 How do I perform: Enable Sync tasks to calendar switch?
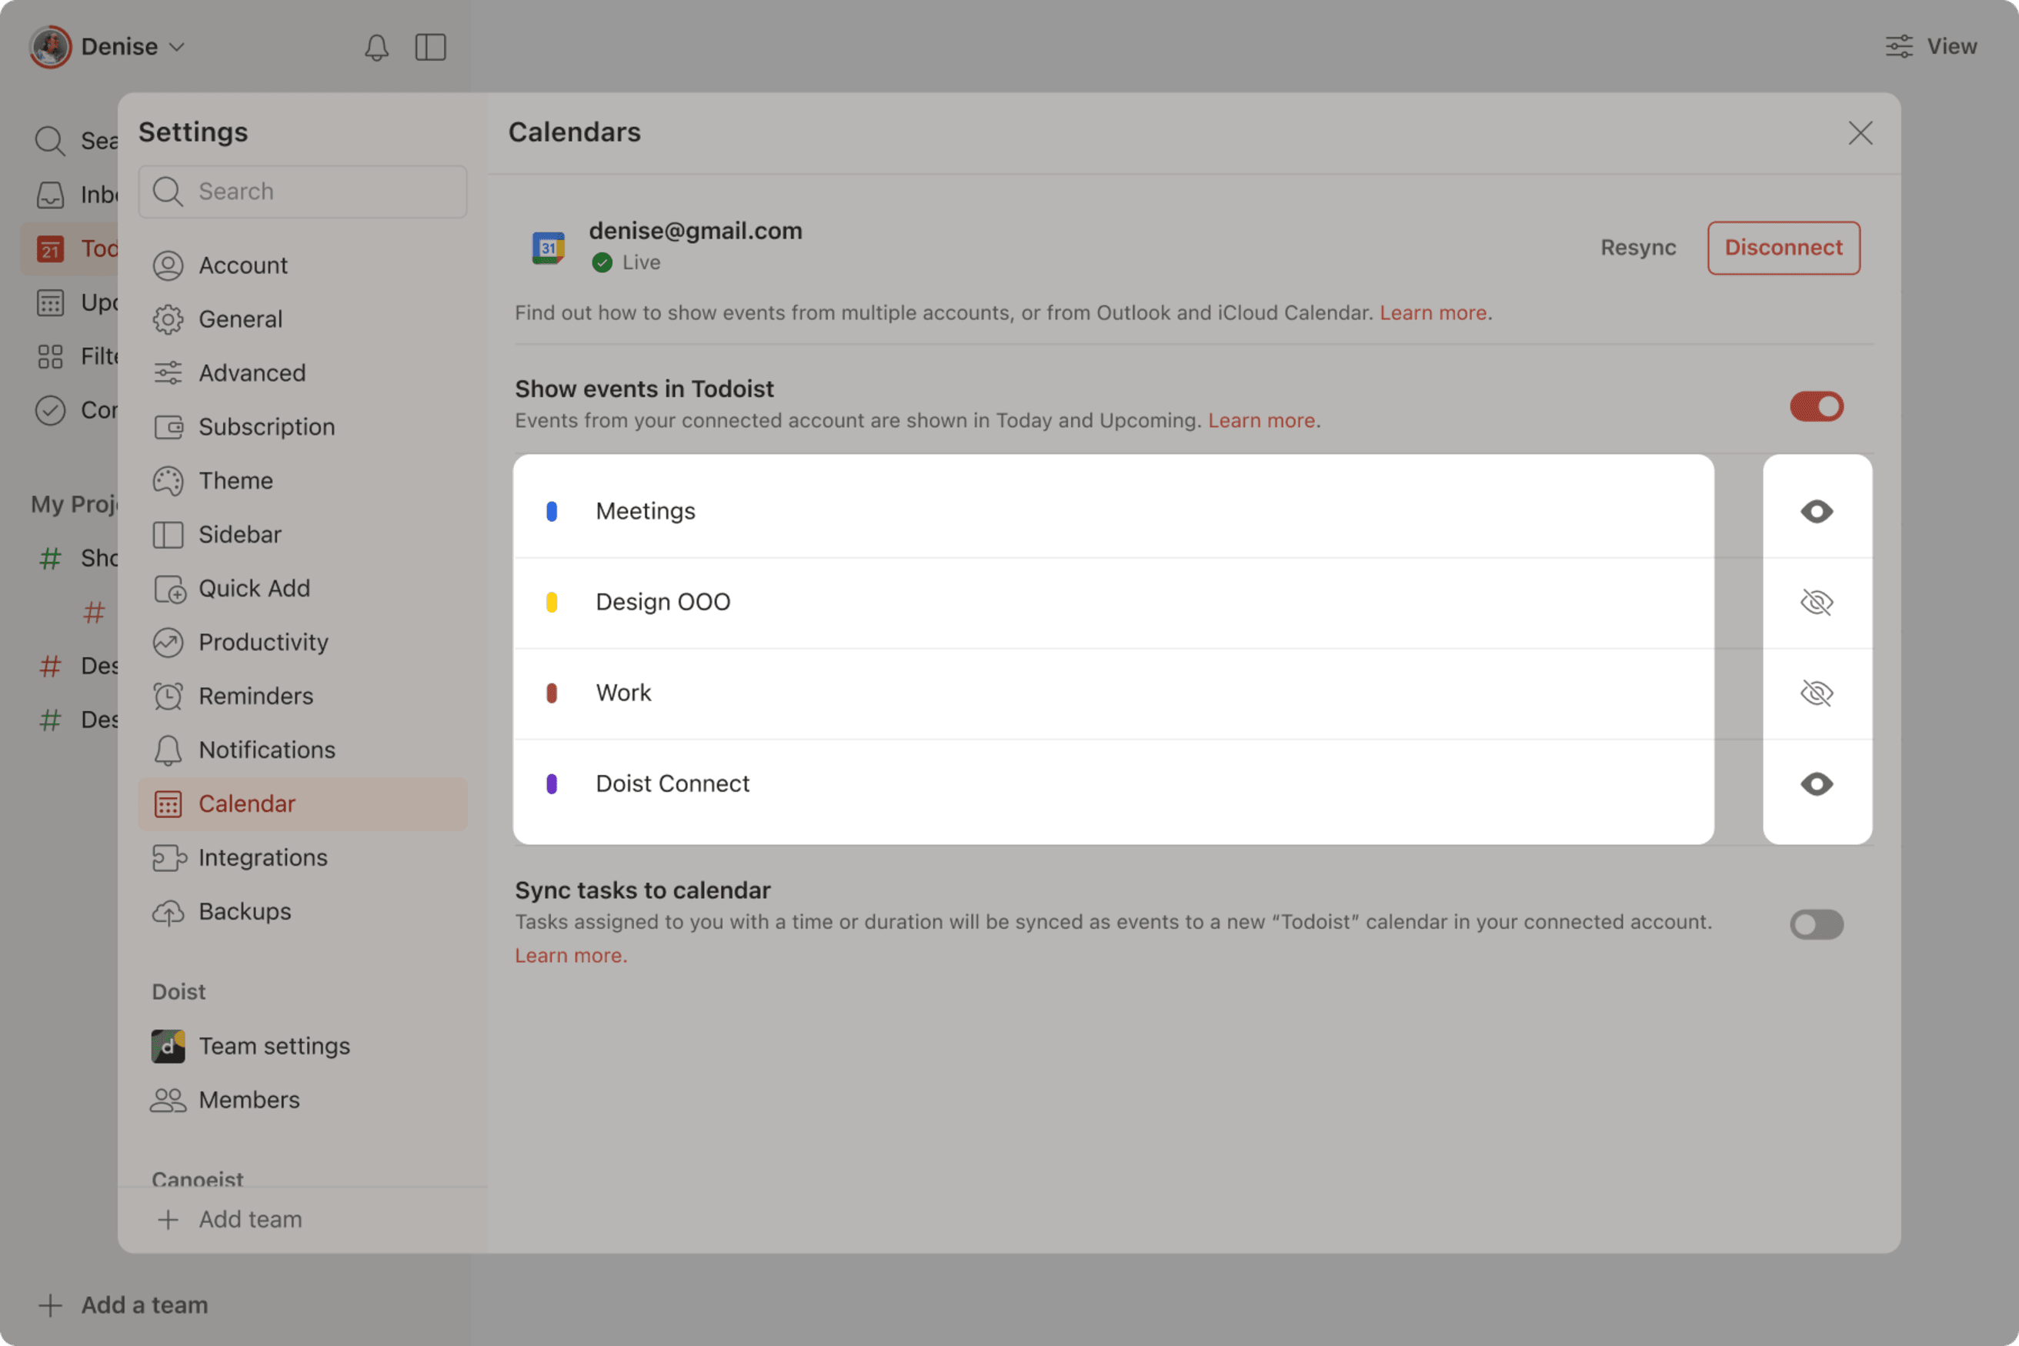coord(1816,924)
